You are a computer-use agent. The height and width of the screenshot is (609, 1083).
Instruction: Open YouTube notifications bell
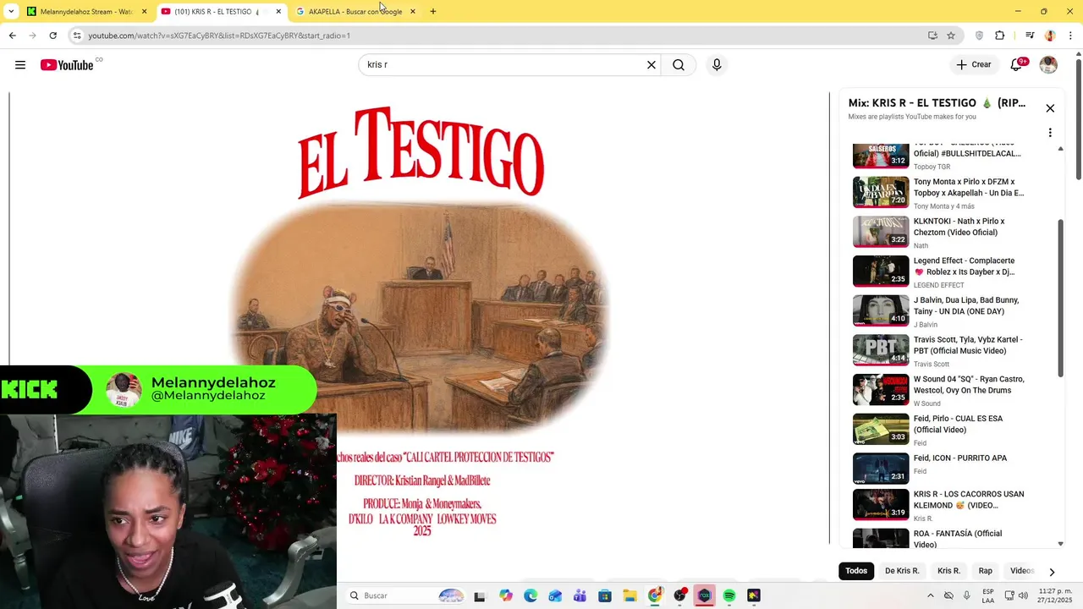1017,65
